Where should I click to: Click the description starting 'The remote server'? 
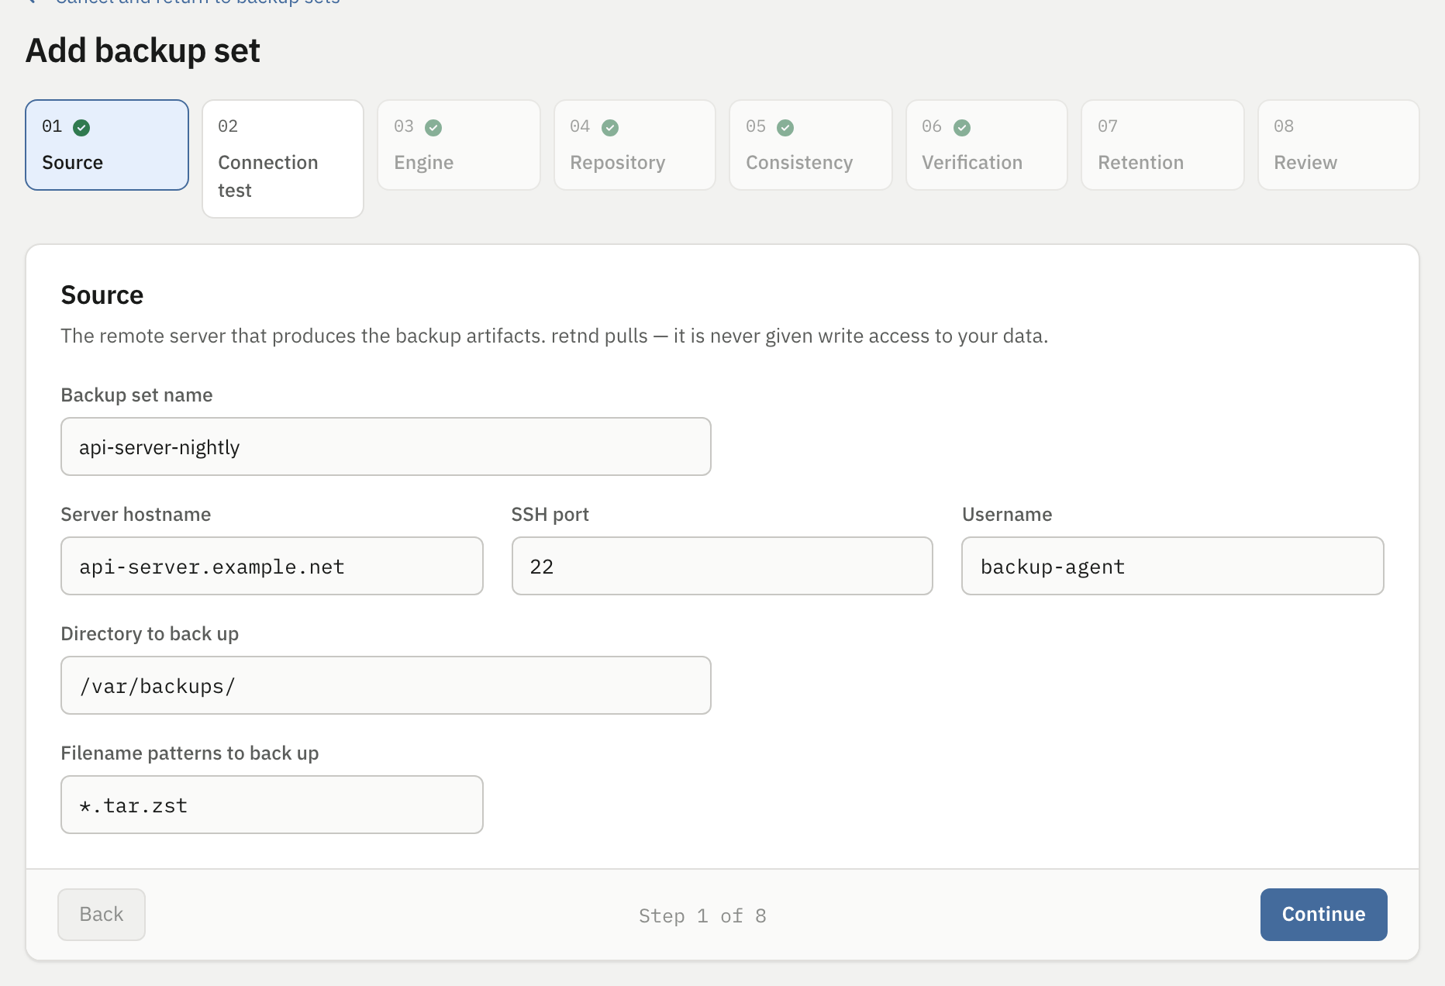pos(554,336)
